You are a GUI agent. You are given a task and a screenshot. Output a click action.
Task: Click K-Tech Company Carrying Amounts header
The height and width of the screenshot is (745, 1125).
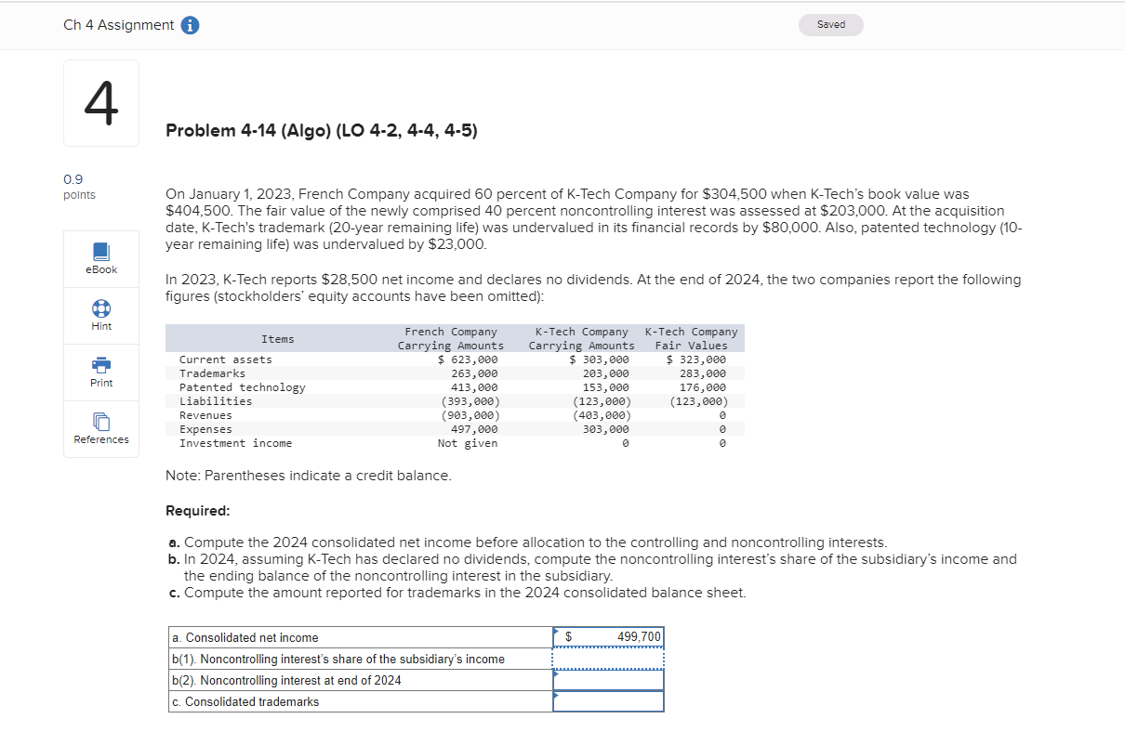(x=581, y=338)
